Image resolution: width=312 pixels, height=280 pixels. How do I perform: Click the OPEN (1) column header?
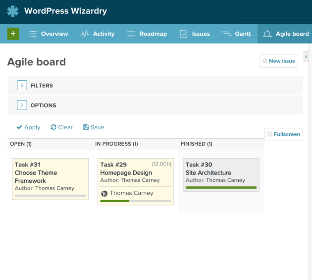[x=21, y=144]
